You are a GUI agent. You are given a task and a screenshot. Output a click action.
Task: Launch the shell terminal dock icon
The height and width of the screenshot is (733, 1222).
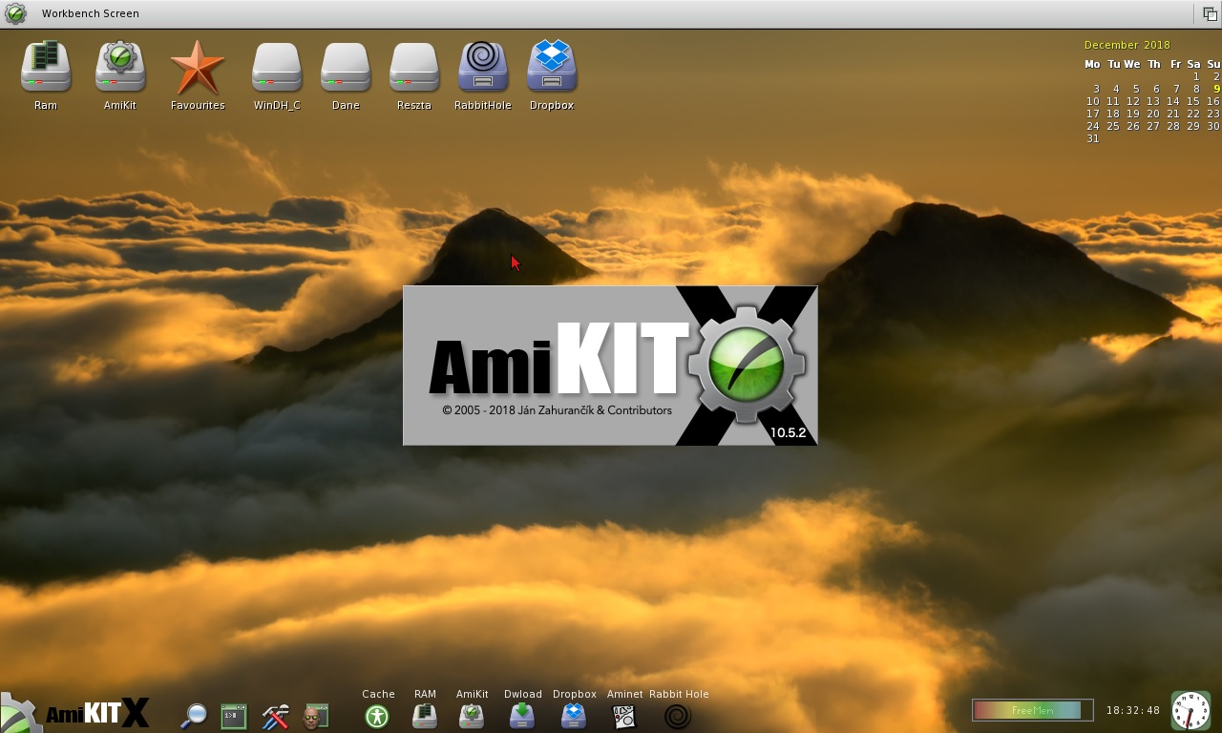click(x=234, y=716)
